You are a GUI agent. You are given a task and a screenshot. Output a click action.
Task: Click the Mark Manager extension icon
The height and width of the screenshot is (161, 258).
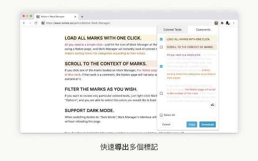216,23
